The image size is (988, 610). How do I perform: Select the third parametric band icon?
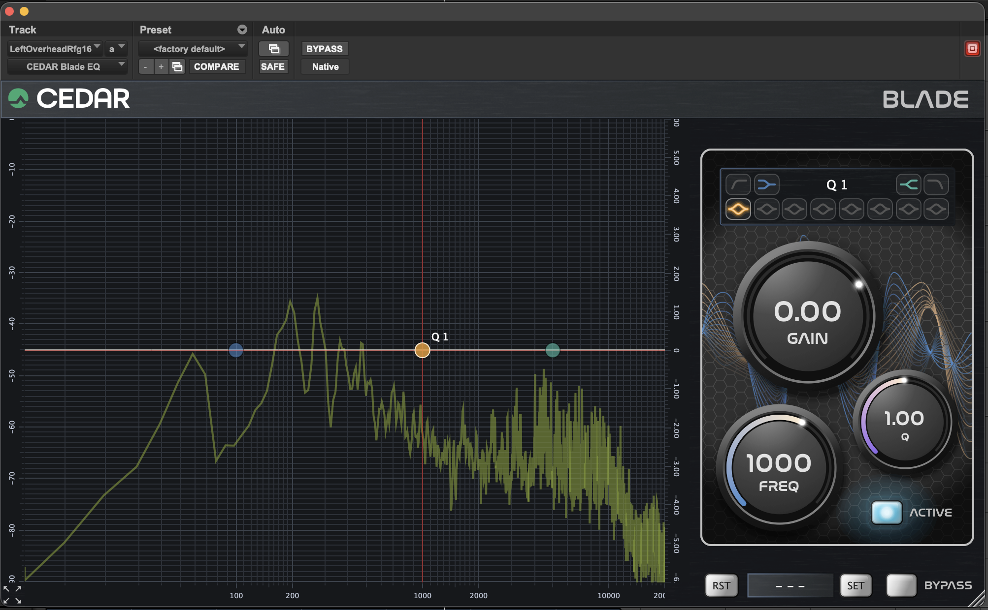tap(794, 210)
